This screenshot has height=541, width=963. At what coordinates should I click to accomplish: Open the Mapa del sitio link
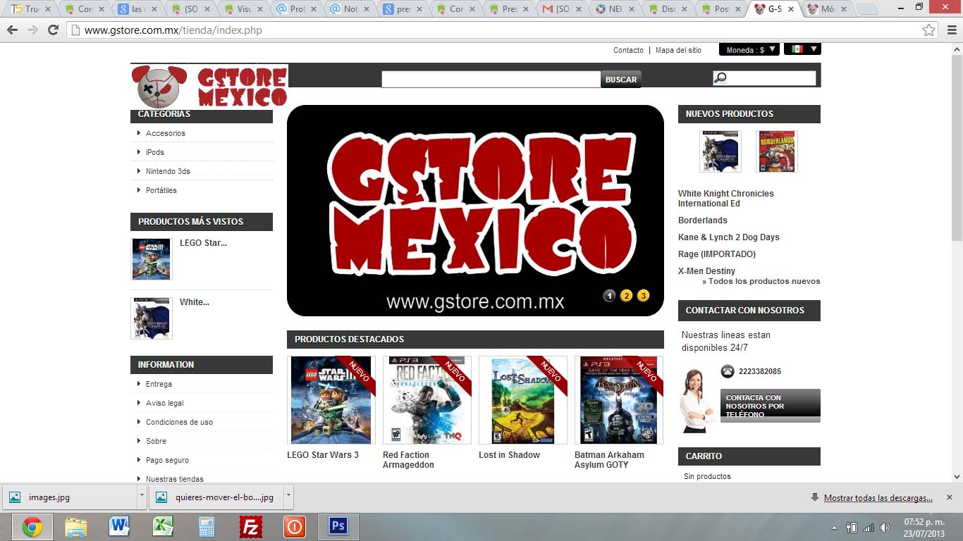(678, 50)
